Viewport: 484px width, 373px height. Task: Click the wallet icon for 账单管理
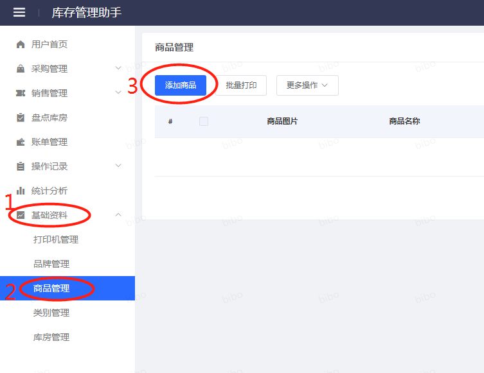(21, 142)
